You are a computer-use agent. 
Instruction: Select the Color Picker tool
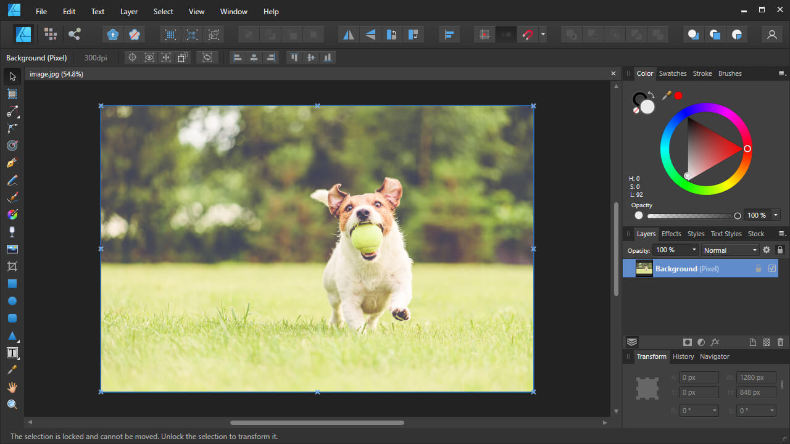(12, 370)
